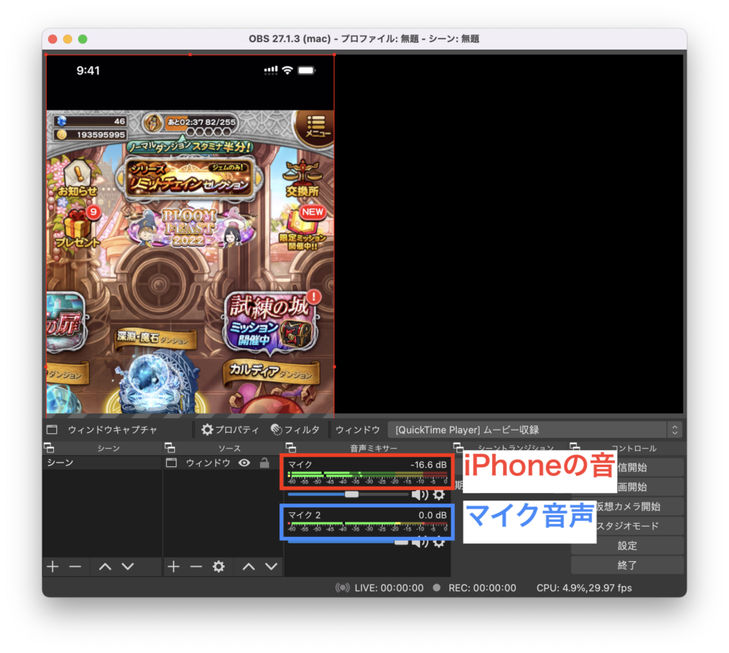Tap the プレゼント gift icon in the game preview
This screenshot has height=653, width=729.
pos(78,228)
